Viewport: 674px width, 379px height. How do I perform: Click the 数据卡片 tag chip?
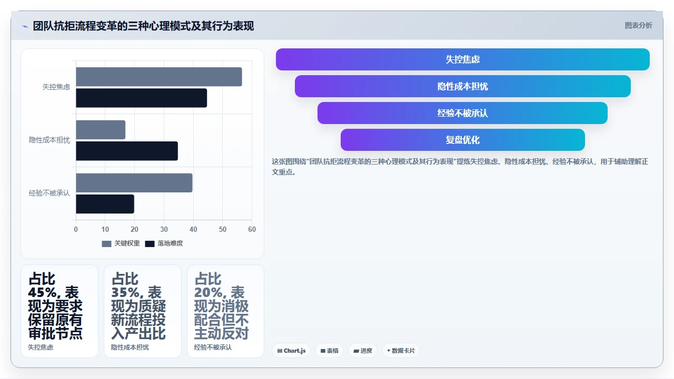coord(401,351)
